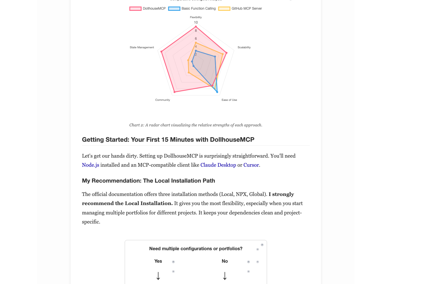Click the quote icon beside the No arrow
The image size is (427, 284).
[x=249, y=272]
